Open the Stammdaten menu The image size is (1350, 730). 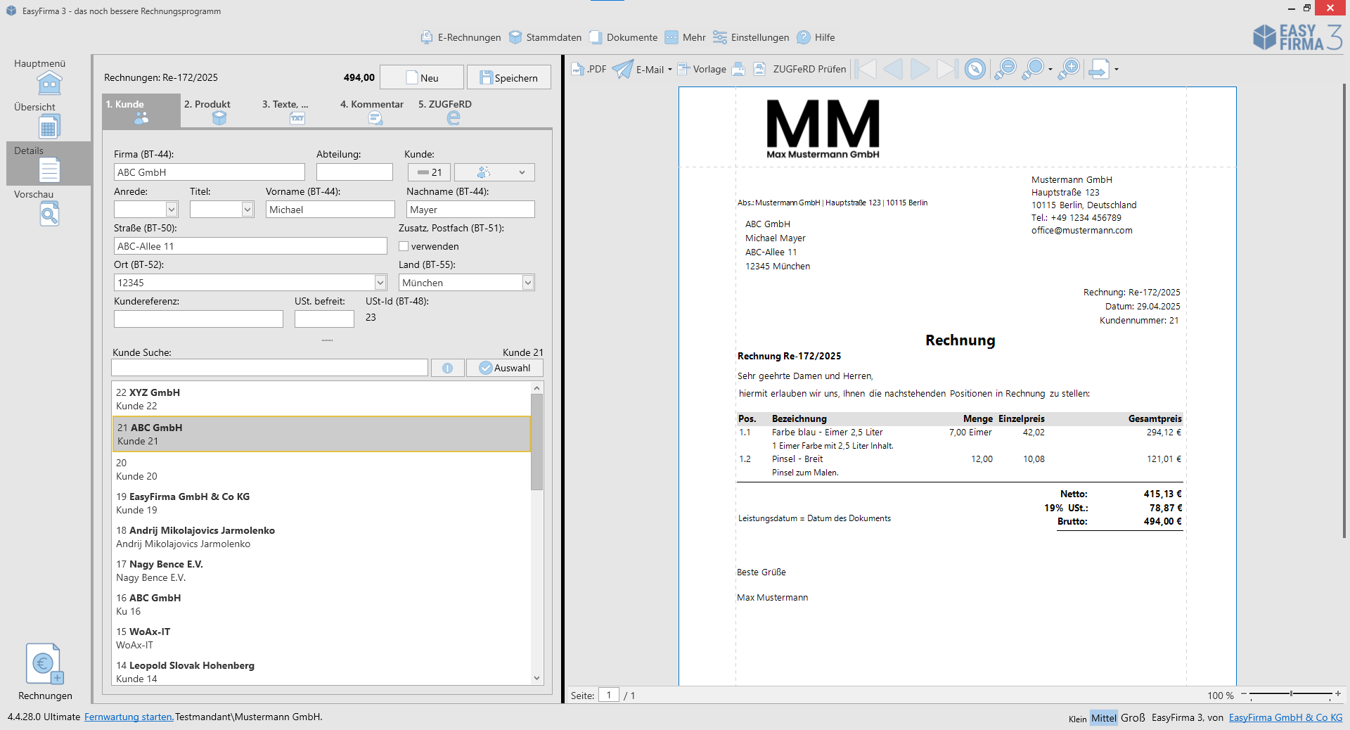546,37
